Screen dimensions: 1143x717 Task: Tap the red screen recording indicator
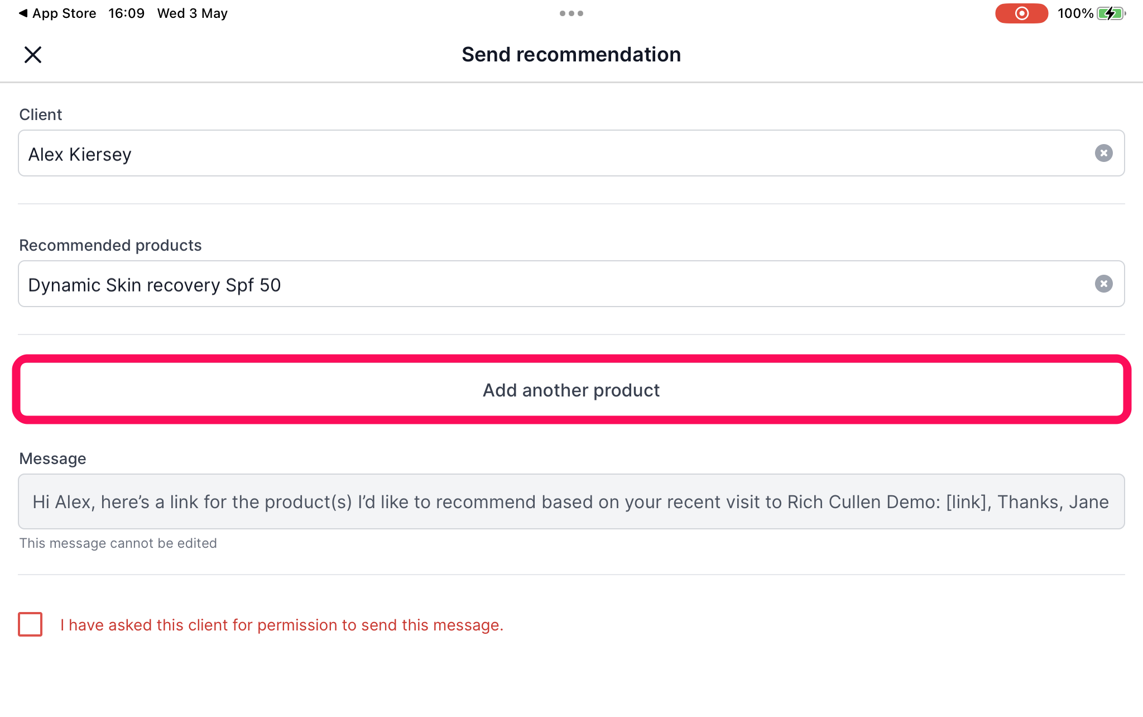1021,13
